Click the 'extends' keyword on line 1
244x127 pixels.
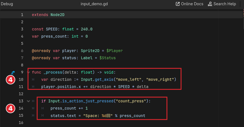tap(40, 15)
